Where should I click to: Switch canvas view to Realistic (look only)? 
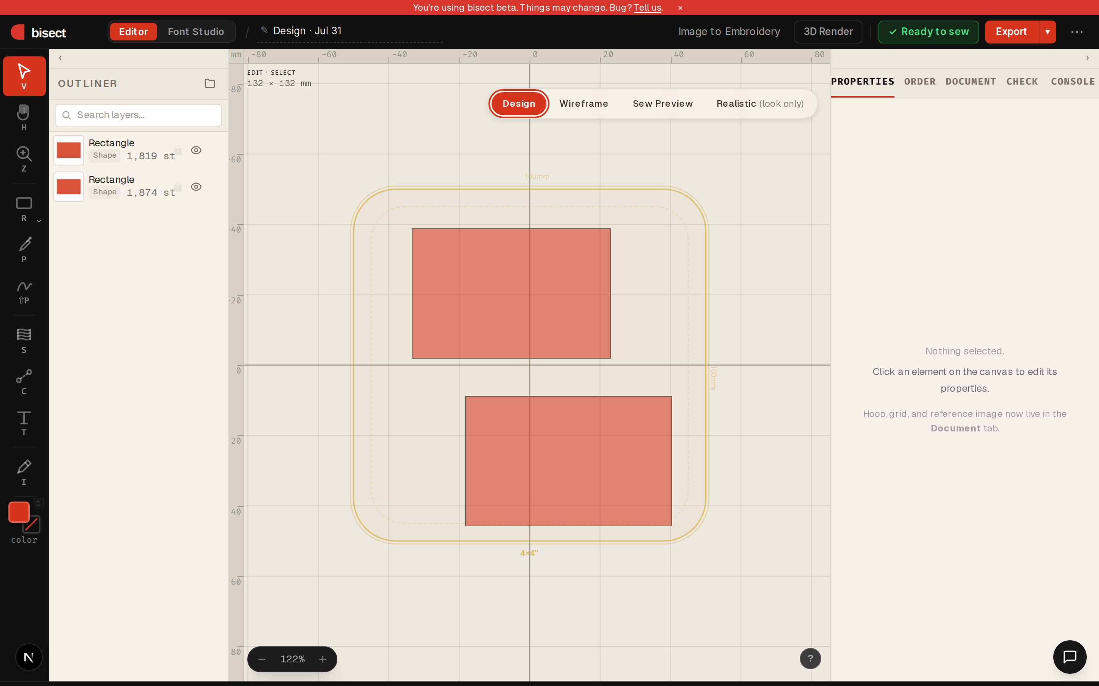click(x=760, y=103)
